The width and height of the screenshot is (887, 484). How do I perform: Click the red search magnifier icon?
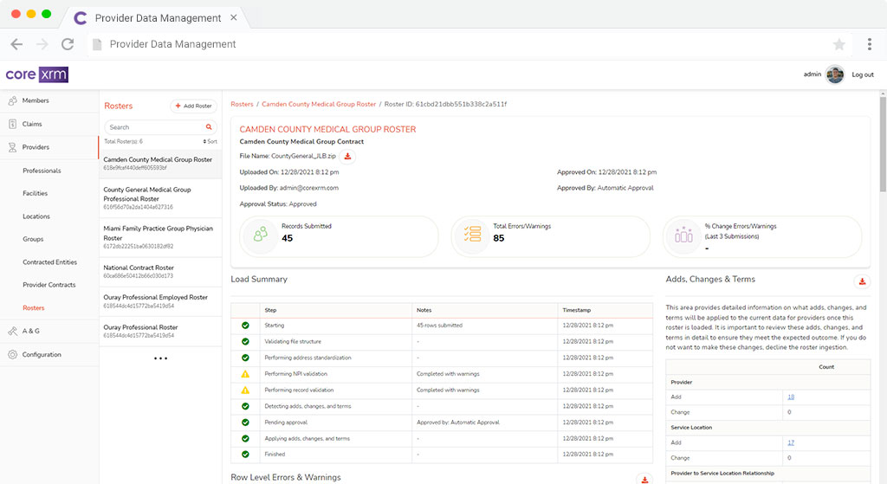(209, 127)
